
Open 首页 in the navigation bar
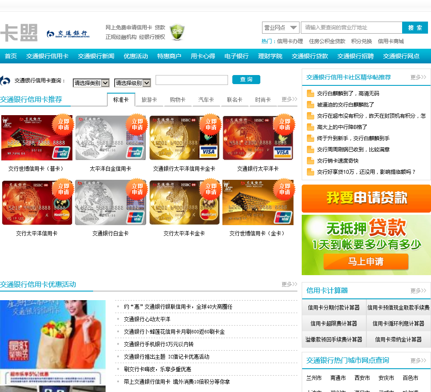click(x=11, y=56)
